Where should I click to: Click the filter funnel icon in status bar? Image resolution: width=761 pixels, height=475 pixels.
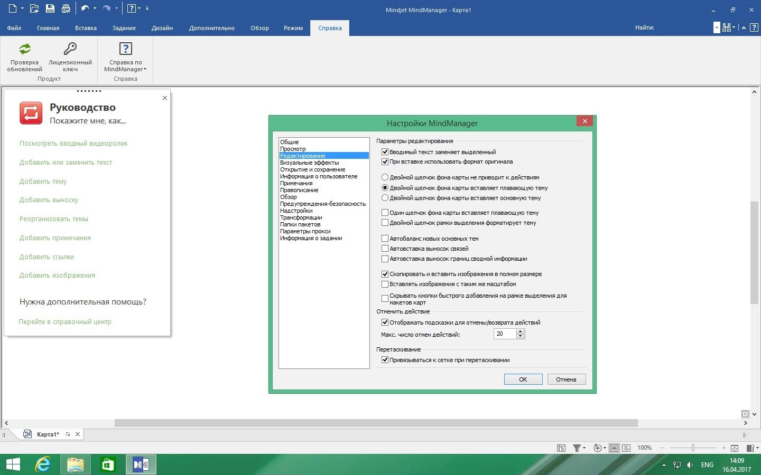[577, 448]
